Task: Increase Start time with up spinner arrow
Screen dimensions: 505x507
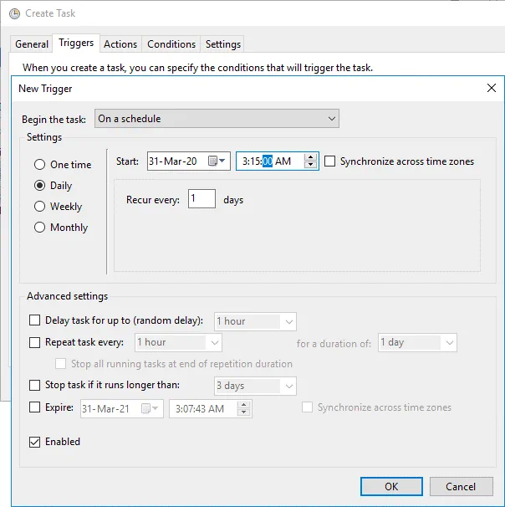Action: click(x=311, y=157)
